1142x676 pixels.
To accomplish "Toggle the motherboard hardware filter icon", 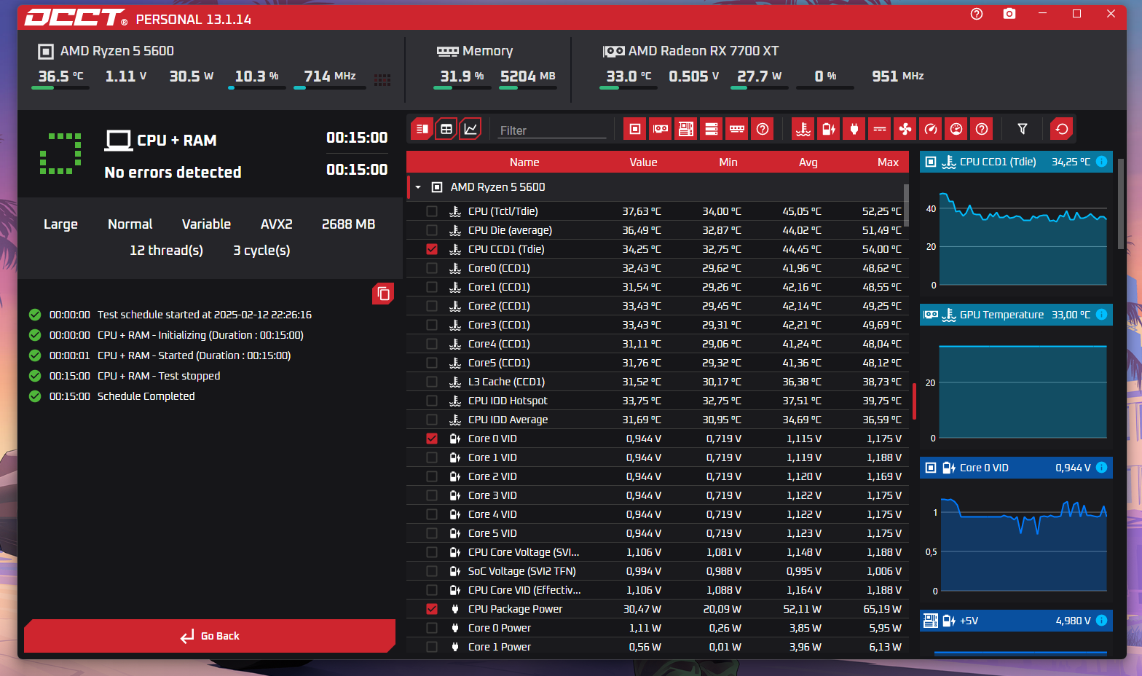I will click(x=686, y=129).
